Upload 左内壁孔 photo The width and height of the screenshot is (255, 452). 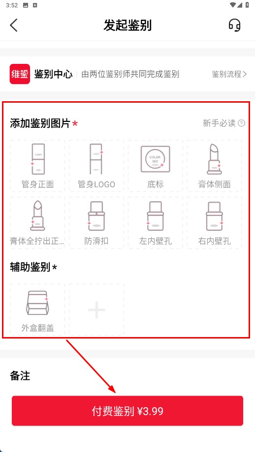156,223
